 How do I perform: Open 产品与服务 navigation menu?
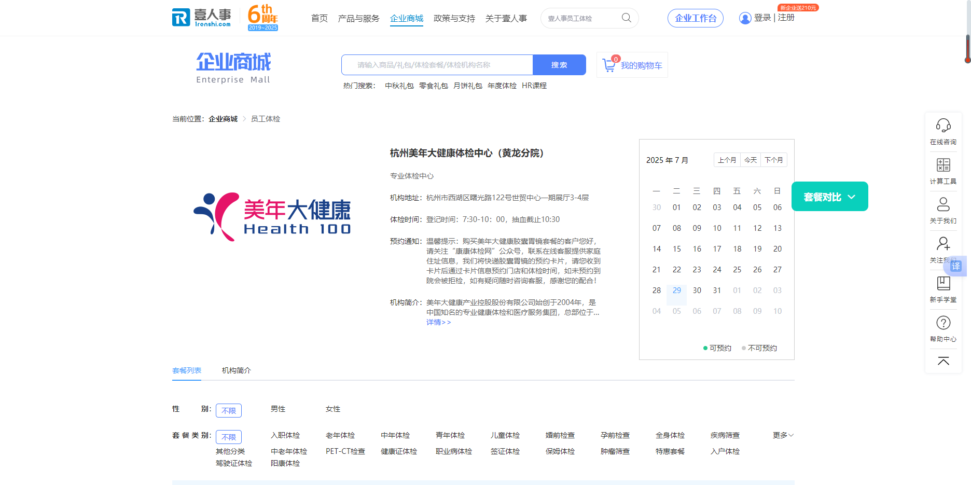pos(359,18)
